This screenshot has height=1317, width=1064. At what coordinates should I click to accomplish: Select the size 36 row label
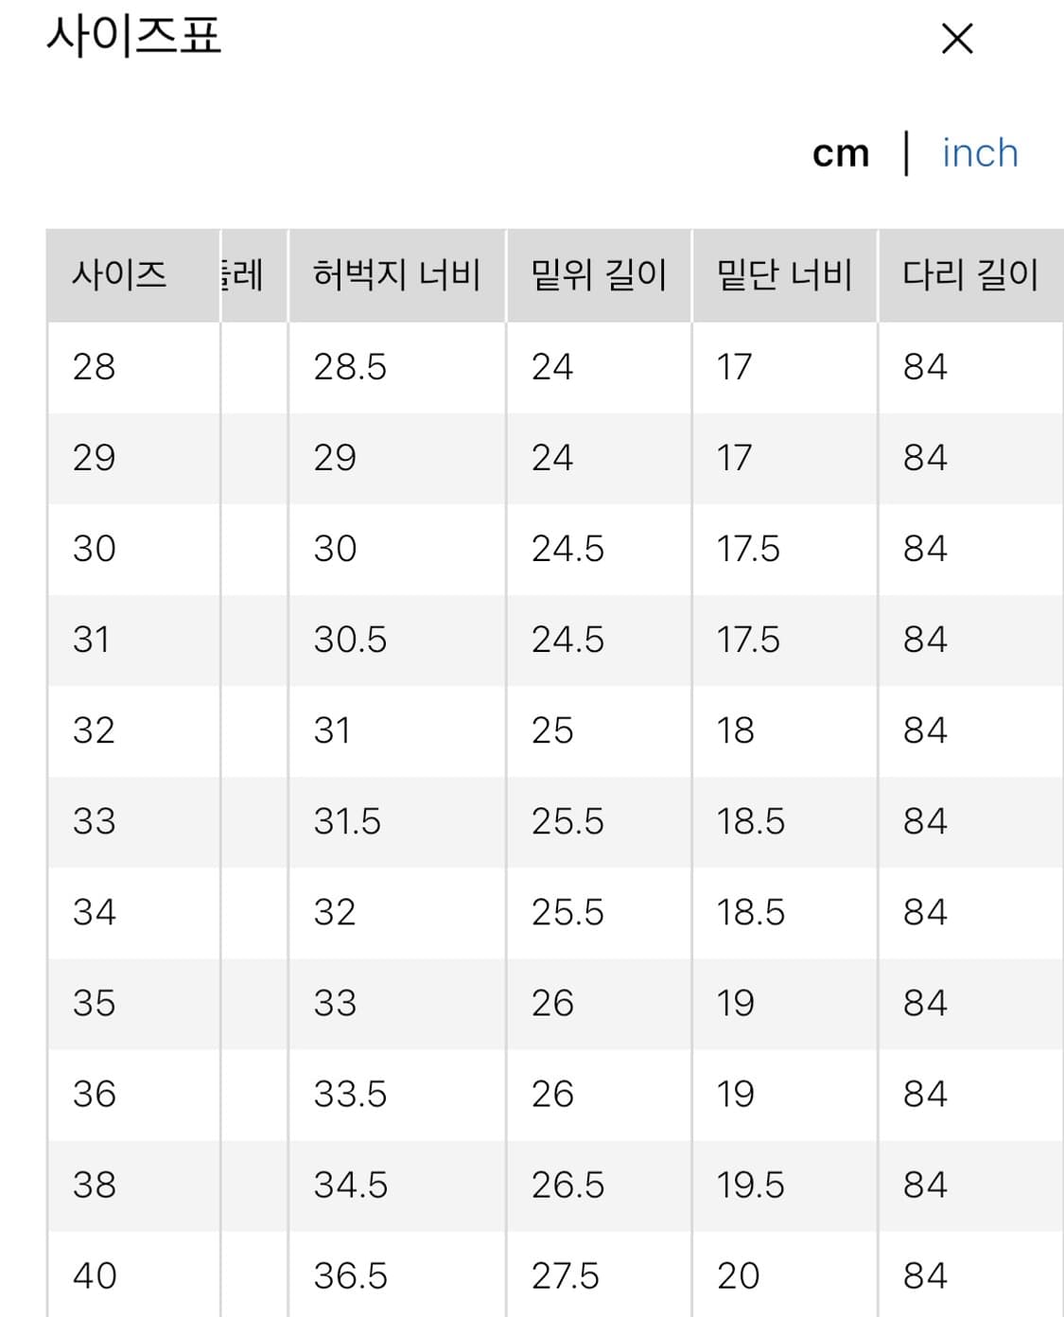pyautogui.click(x=95, y=1094)
